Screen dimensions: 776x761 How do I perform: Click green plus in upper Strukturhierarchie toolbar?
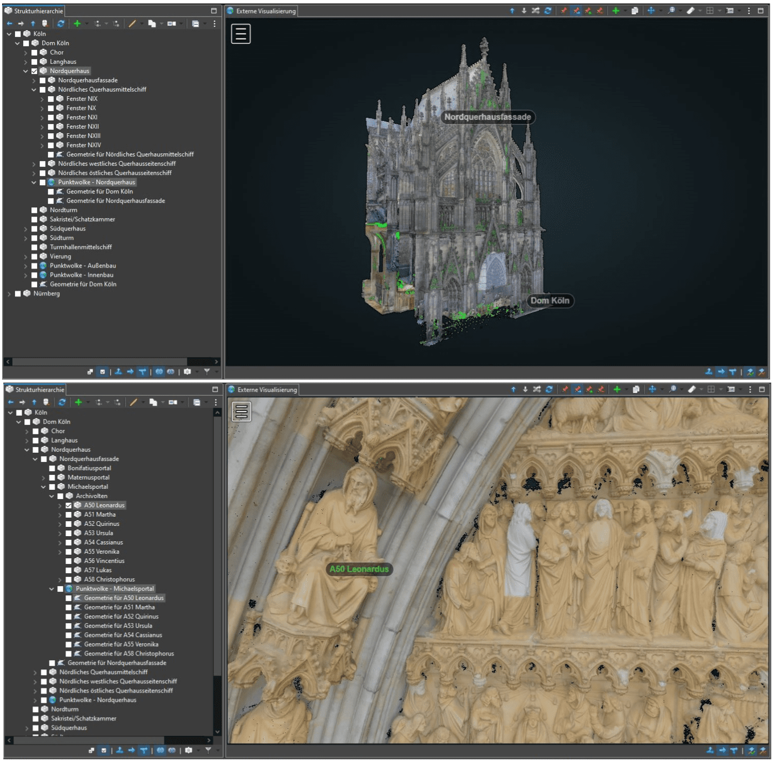tap(77, 24)
